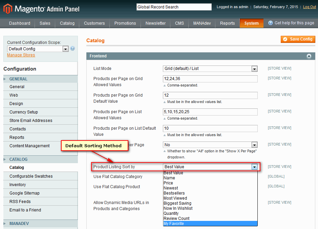Click the Manage Stores link
This screenshot has width=318, height=229.
coord(21,55)
